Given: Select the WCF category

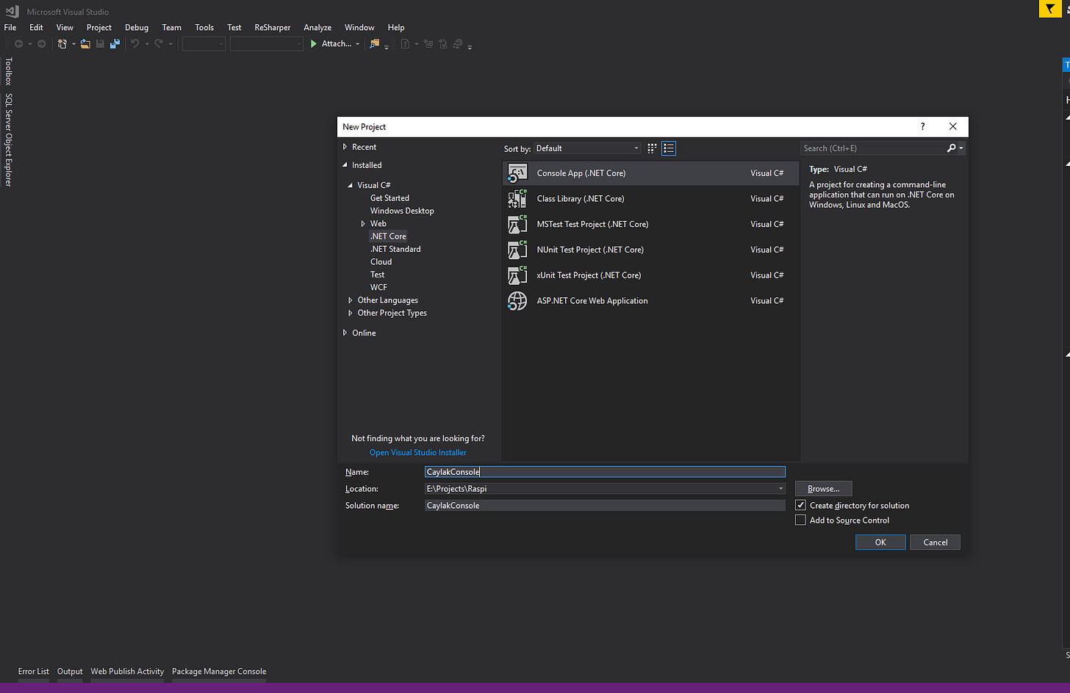Looking at the screenshot, I should click(x=378, y=288).
